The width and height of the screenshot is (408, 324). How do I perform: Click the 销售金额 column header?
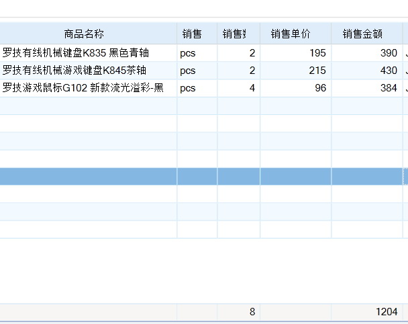pos(366,34)
